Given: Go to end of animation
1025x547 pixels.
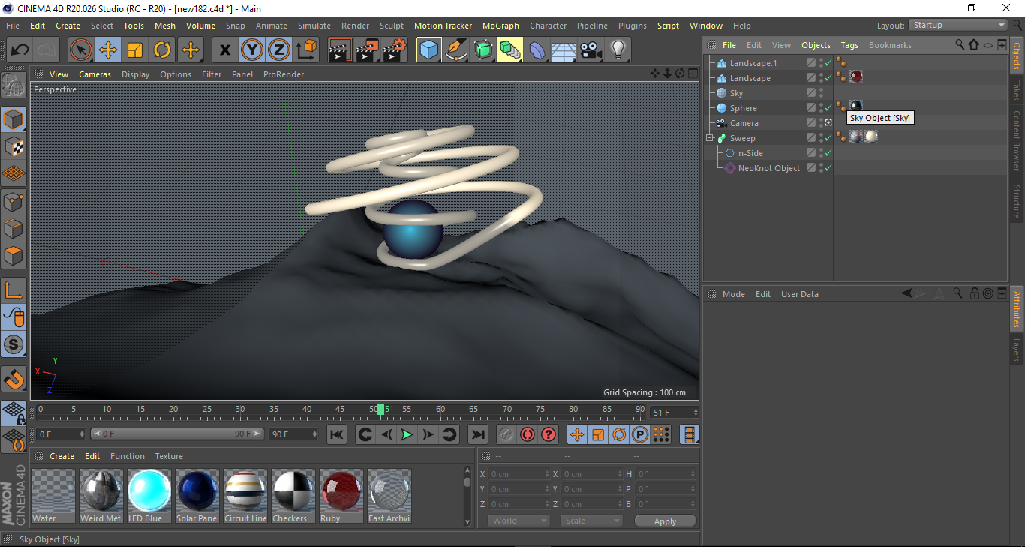Looking at the screenshot, I should (477, 434).
